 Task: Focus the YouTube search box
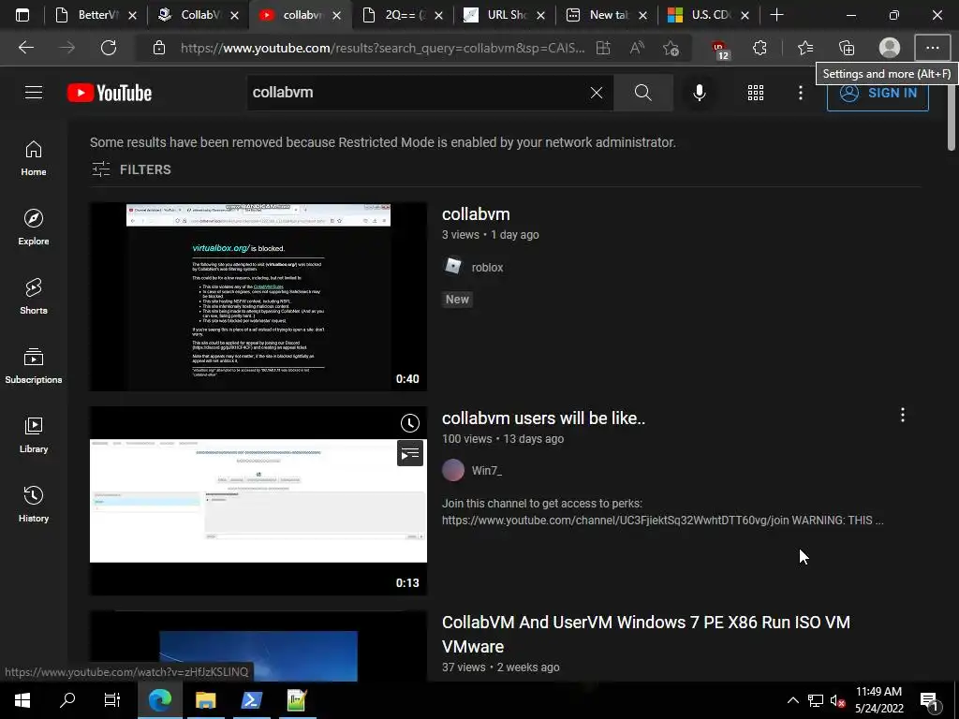pyautogui.click(x=416, y=93)
